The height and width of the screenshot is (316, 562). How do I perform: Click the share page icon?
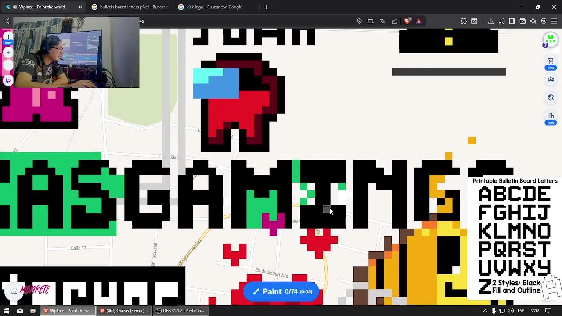(394, 21)
